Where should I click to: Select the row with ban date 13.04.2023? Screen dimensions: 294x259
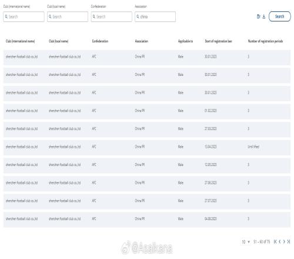[x=147, y=147]
